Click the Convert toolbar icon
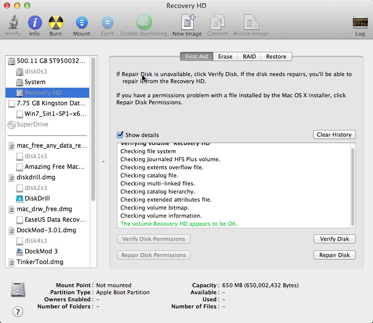373x323 pixels. [x=217, y=23]
